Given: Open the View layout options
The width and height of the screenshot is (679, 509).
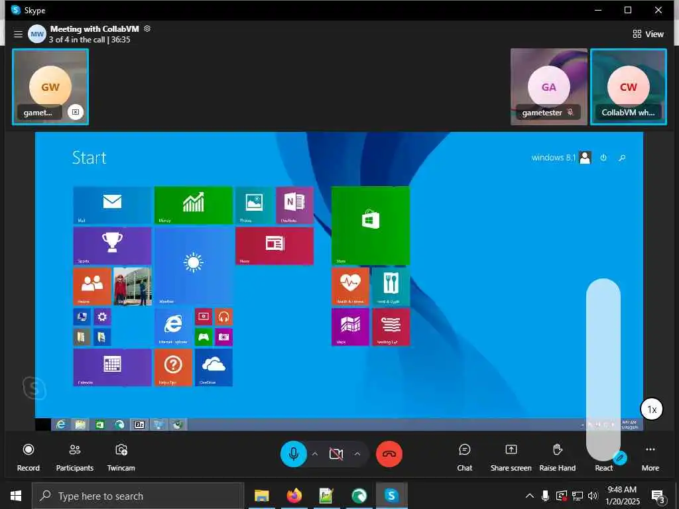Looking at the screenshot, I should (648, 34).
